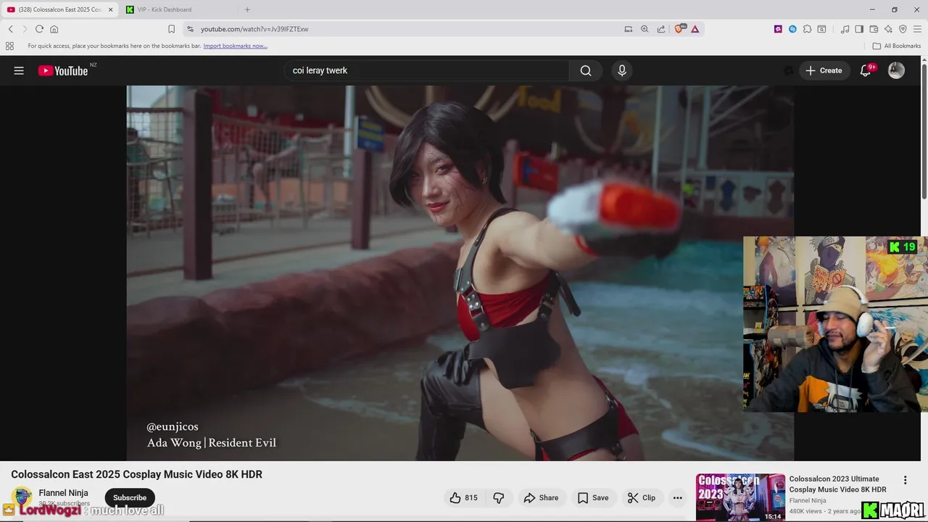Image resolution: width=928 pixels, height=522 pixels.
Task: Start voice search with the microphone icon
Action: coord(621,70)
